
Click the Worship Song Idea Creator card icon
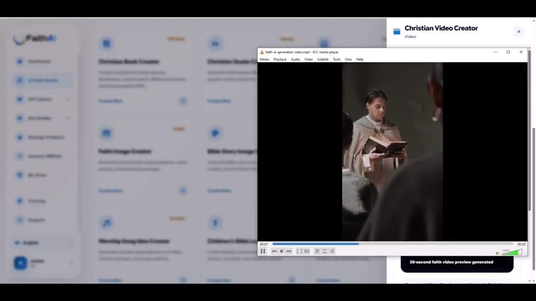106,223
